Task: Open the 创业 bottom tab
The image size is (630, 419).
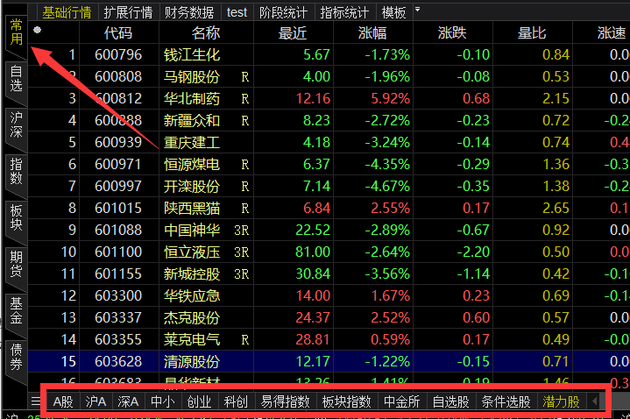Action: pyautogui.click(x=199, y=401)
